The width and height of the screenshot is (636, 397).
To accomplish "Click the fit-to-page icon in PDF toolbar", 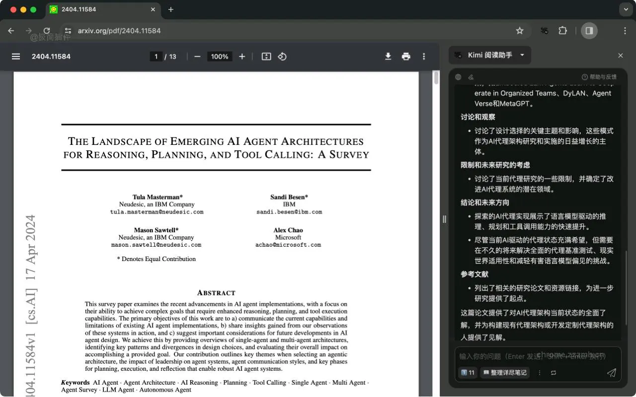I will pyautogui.click(x=266, y=57).
